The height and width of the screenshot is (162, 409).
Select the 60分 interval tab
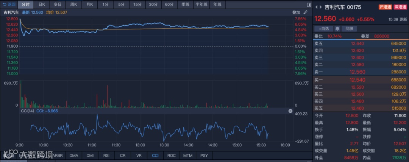click(x=169, y=5)
